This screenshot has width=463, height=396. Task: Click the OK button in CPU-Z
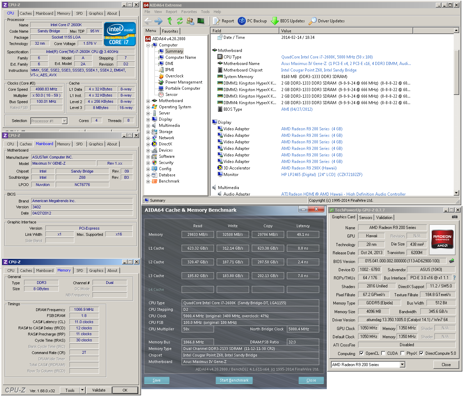point(125,390)
